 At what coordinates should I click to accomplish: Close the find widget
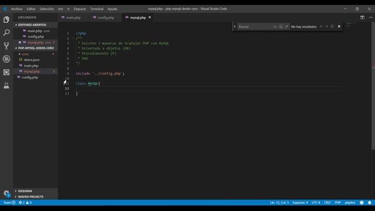coord(339,26)
